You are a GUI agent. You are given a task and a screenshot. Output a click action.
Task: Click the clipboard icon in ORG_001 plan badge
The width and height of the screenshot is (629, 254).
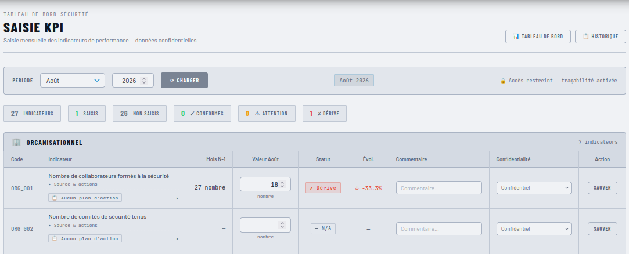(55, 198)
